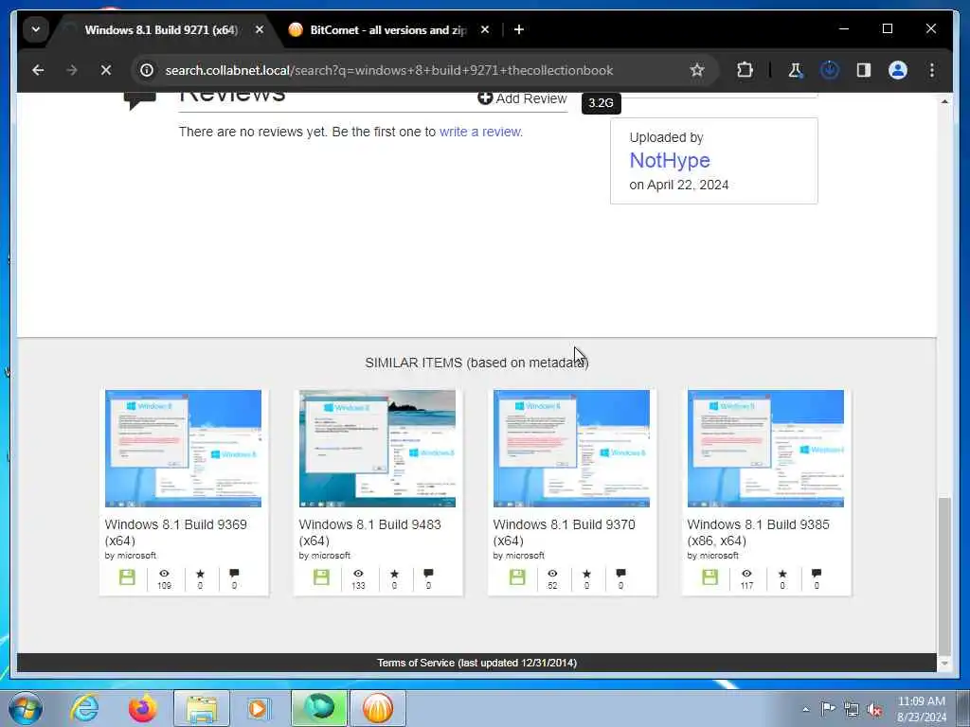This screenshot has width=970, height=727.
Task: Click favorites star on Build 9369 card
Action: pyautogui.click(x=200, y=574)
